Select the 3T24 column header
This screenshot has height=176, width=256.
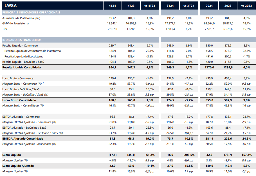point(170,6)
